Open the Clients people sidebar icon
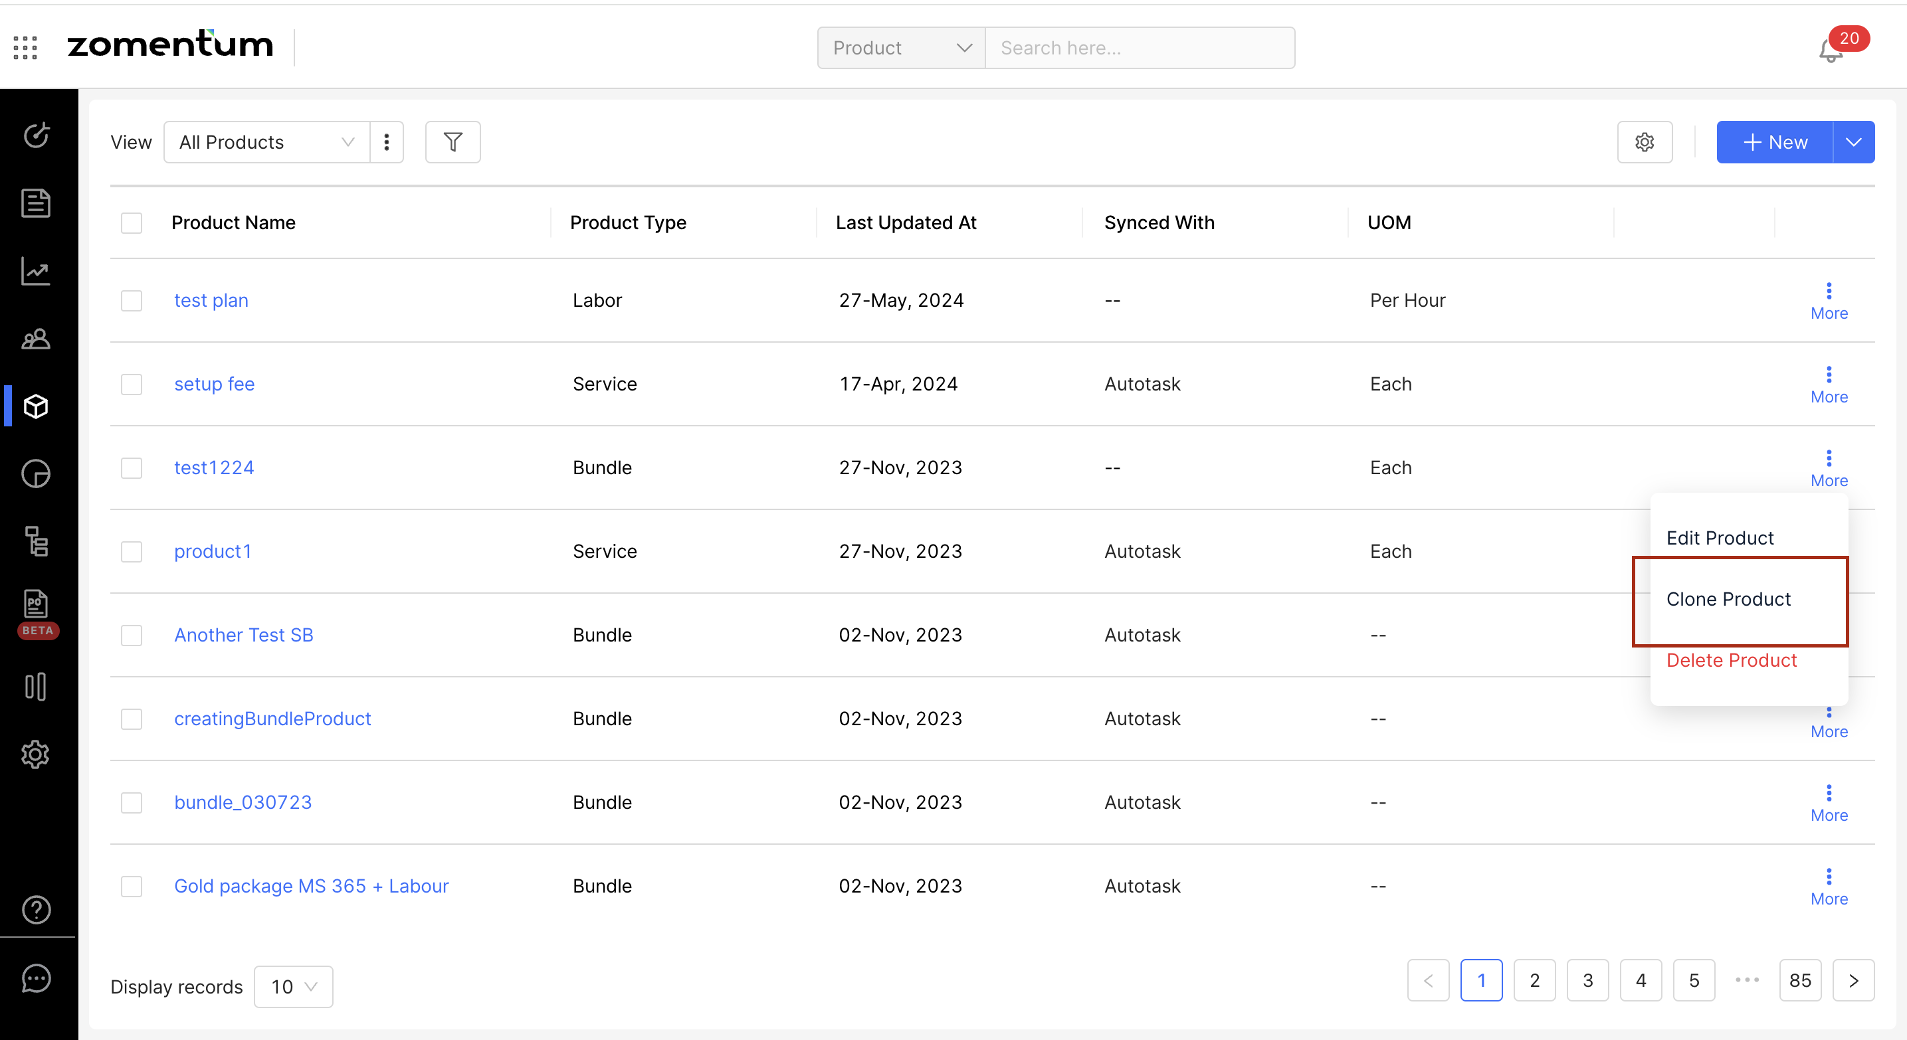 pyautogui.click(x=35, y=339)
